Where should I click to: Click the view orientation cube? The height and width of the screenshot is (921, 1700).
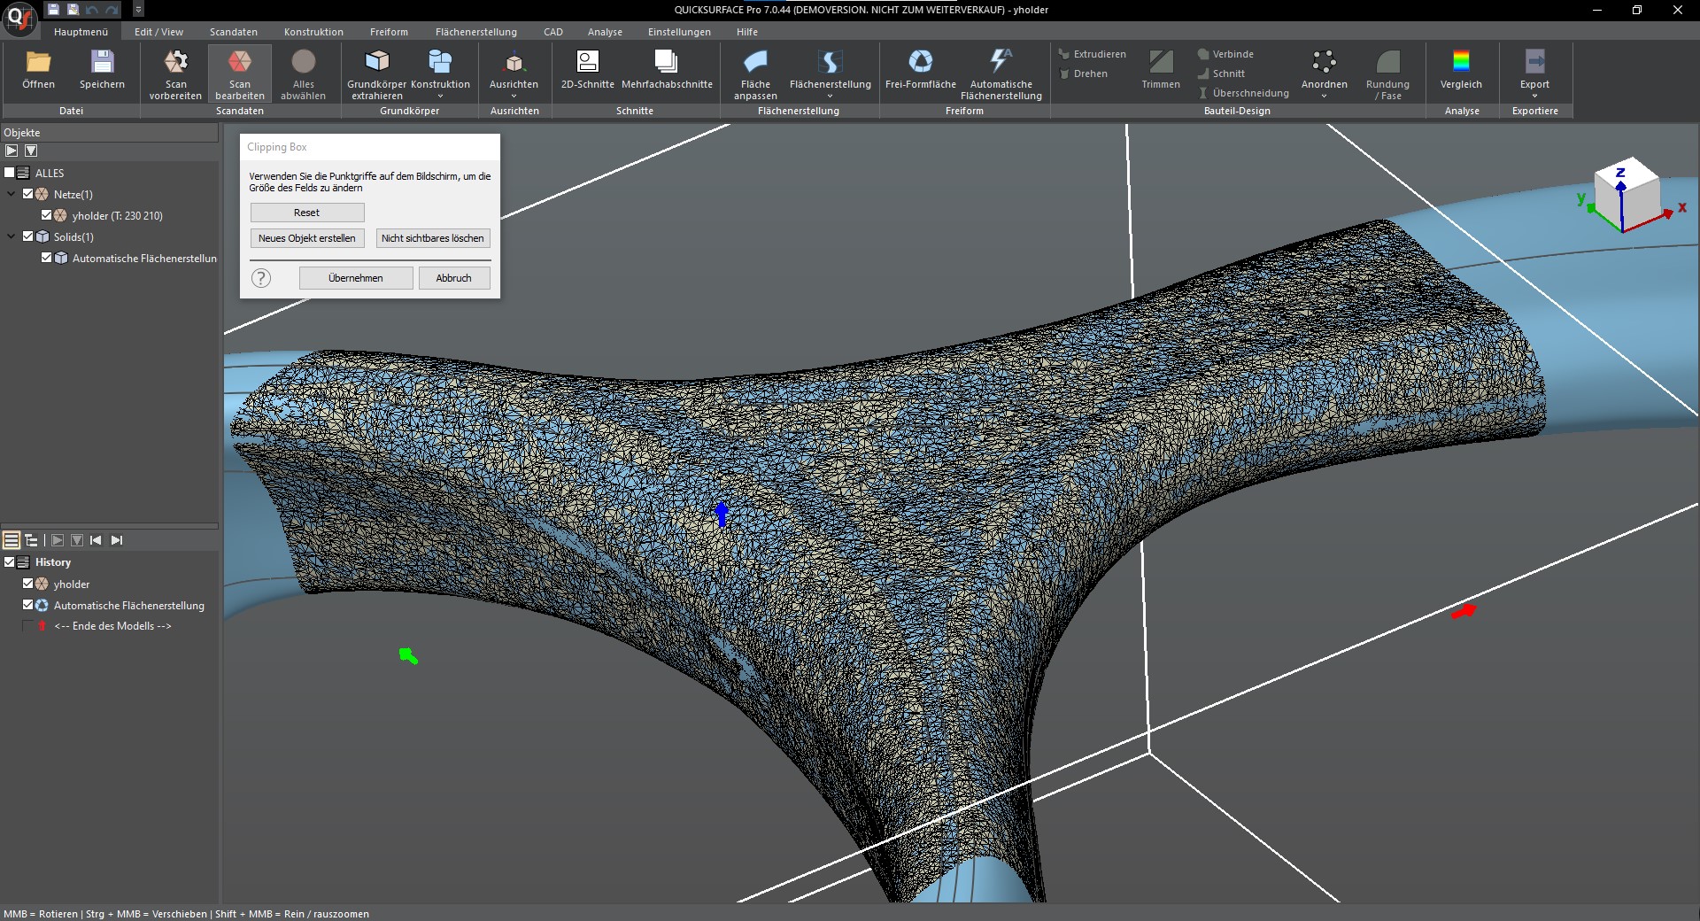(1626, 193)
